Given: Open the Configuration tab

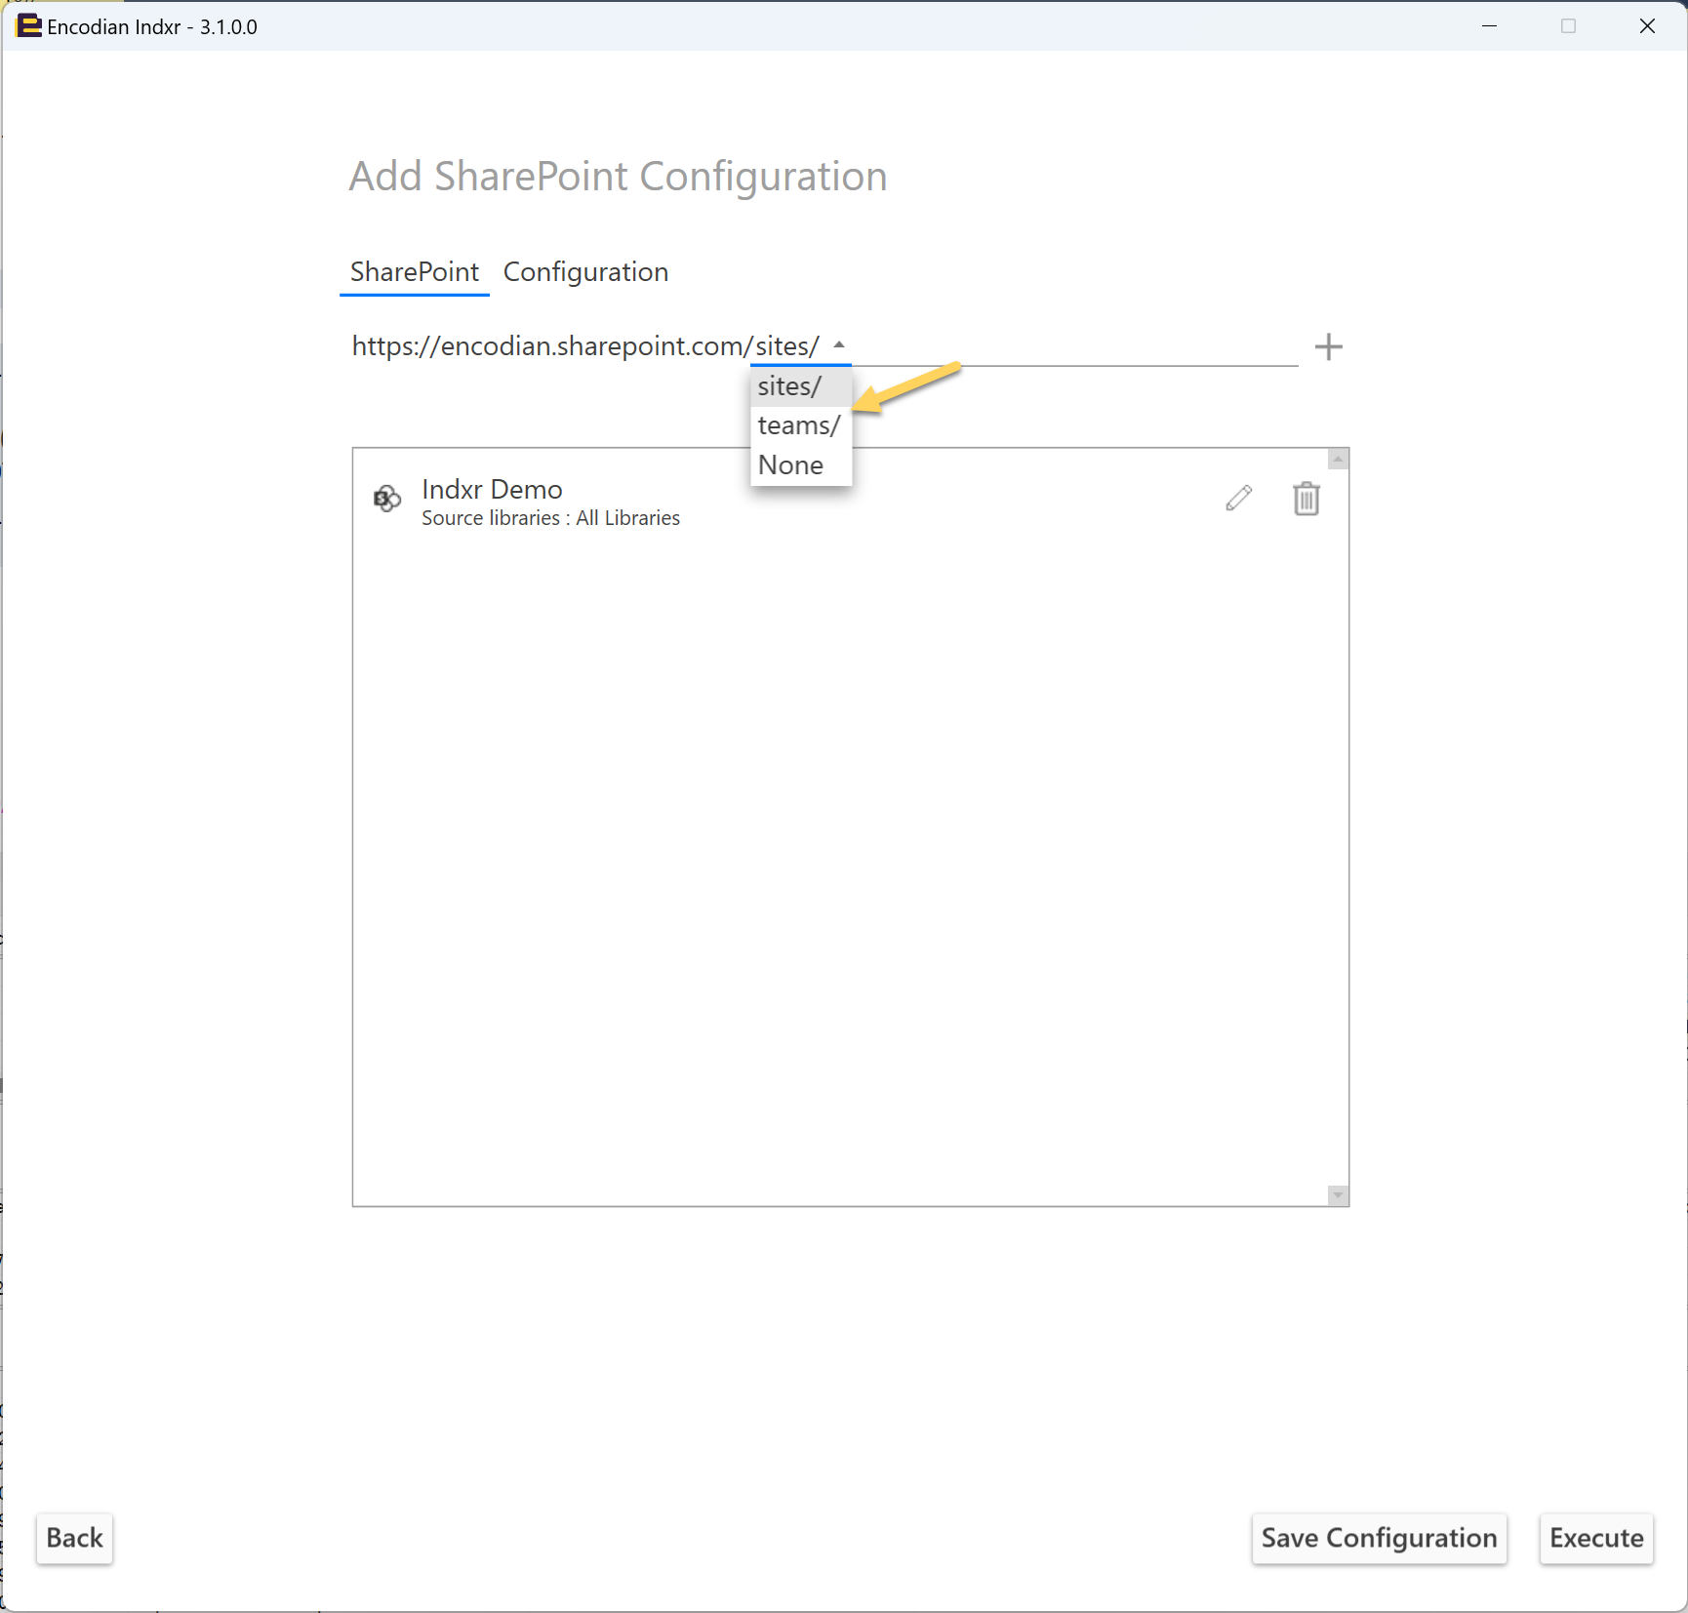Looking at the screenshot, I should coord(585,271).
